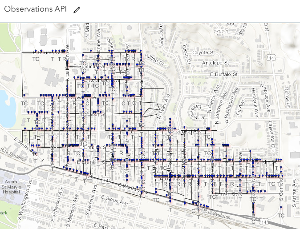The width and height of the screenshot is (300, 229).
Task: Click the TB observation marker label
Action: click(141, 70)
